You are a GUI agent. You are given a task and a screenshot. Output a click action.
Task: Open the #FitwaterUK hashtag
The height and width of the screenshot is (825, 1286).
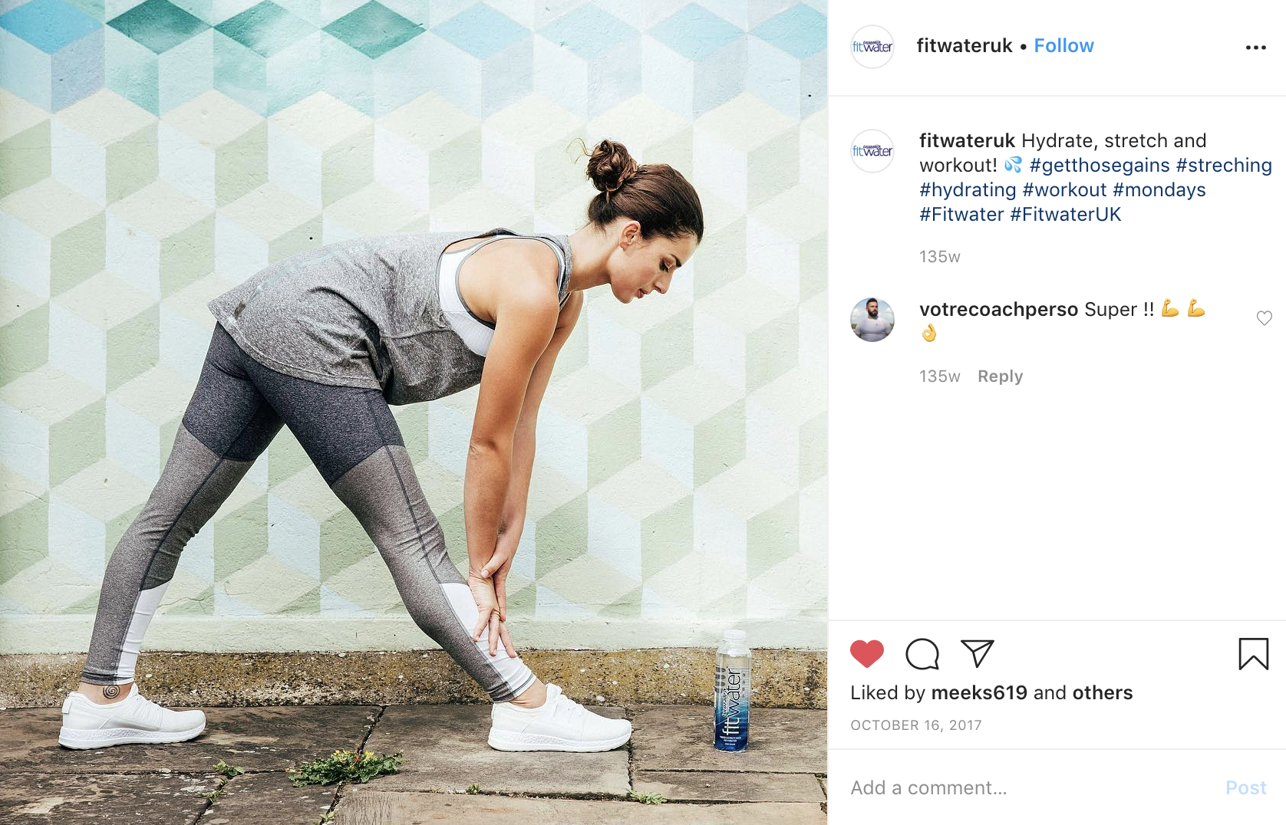point(1066,215)
